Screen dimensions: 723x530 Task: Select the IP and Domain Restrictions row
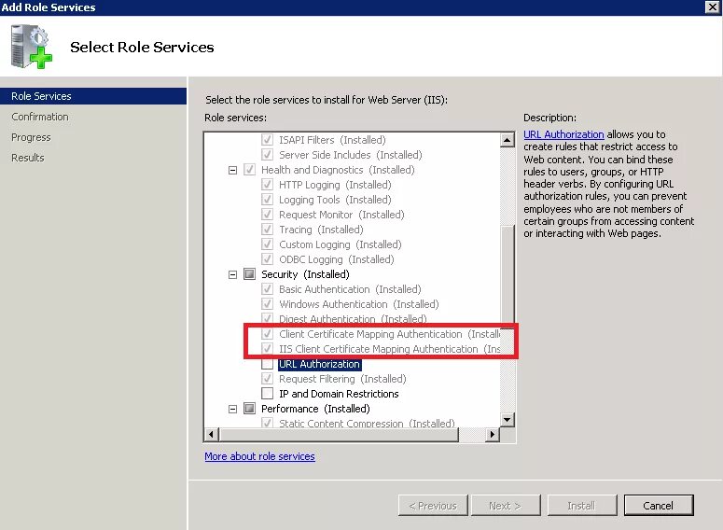click(339, 394)
